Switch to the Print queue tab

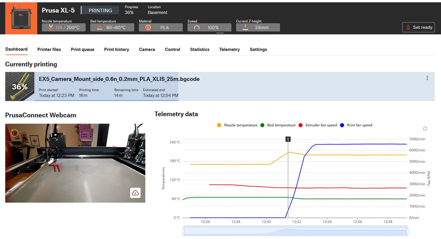coord(82,49)
